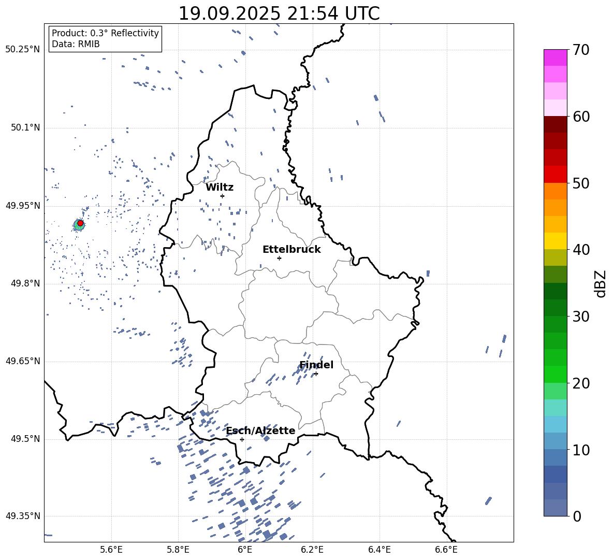This screenshot has height=560, width=613.
Task: Click the colorbar tick label 50
Action: pyautogui.click(x=581, y=183)
